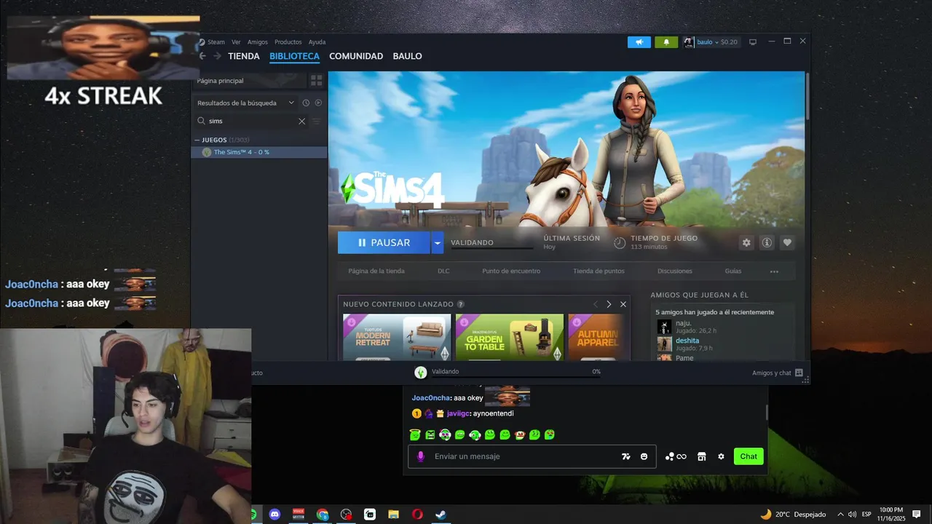The width and height of the screenshot is (932, 524).
Task: Open the Ver menu
Action: point(236,42)
